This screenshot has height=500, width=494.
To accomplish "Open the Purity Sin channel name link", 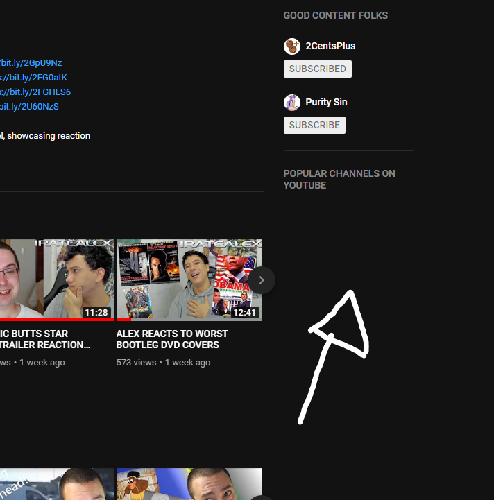I will tap(326, 102).
